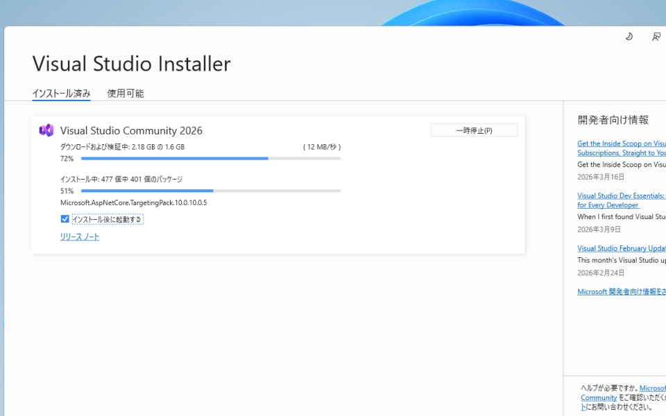Click the Microsoft Community help link
Viewport: 666px width, 416px height.
(599, 398)
